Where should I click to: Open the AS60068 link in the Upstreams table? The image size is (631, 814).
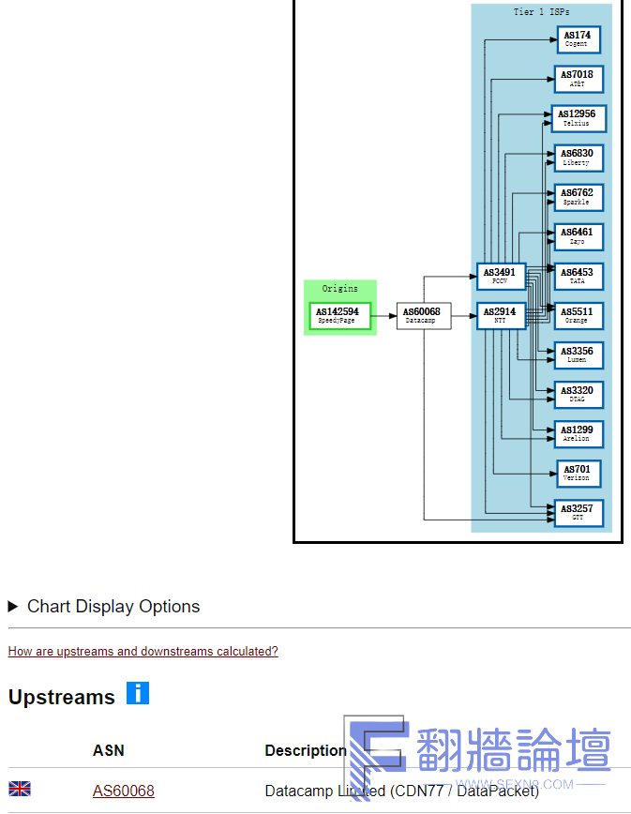click(x=123, y=791)
